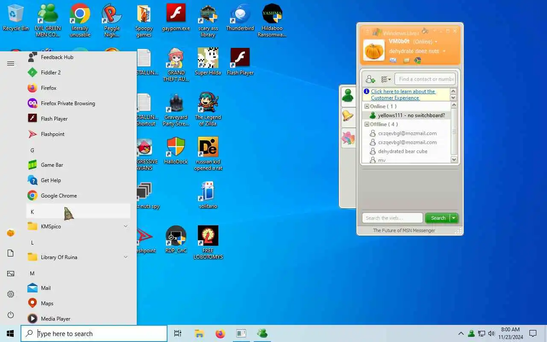The width and height of the screenshot is (547, 342).
Task: Click the pumpkin display picture in Messenger
Action: 374,50
